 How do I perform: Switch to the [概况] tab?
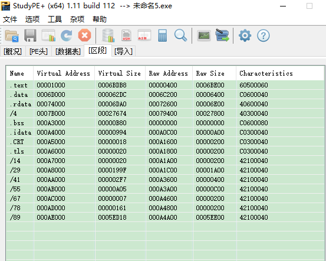point(13,51)
